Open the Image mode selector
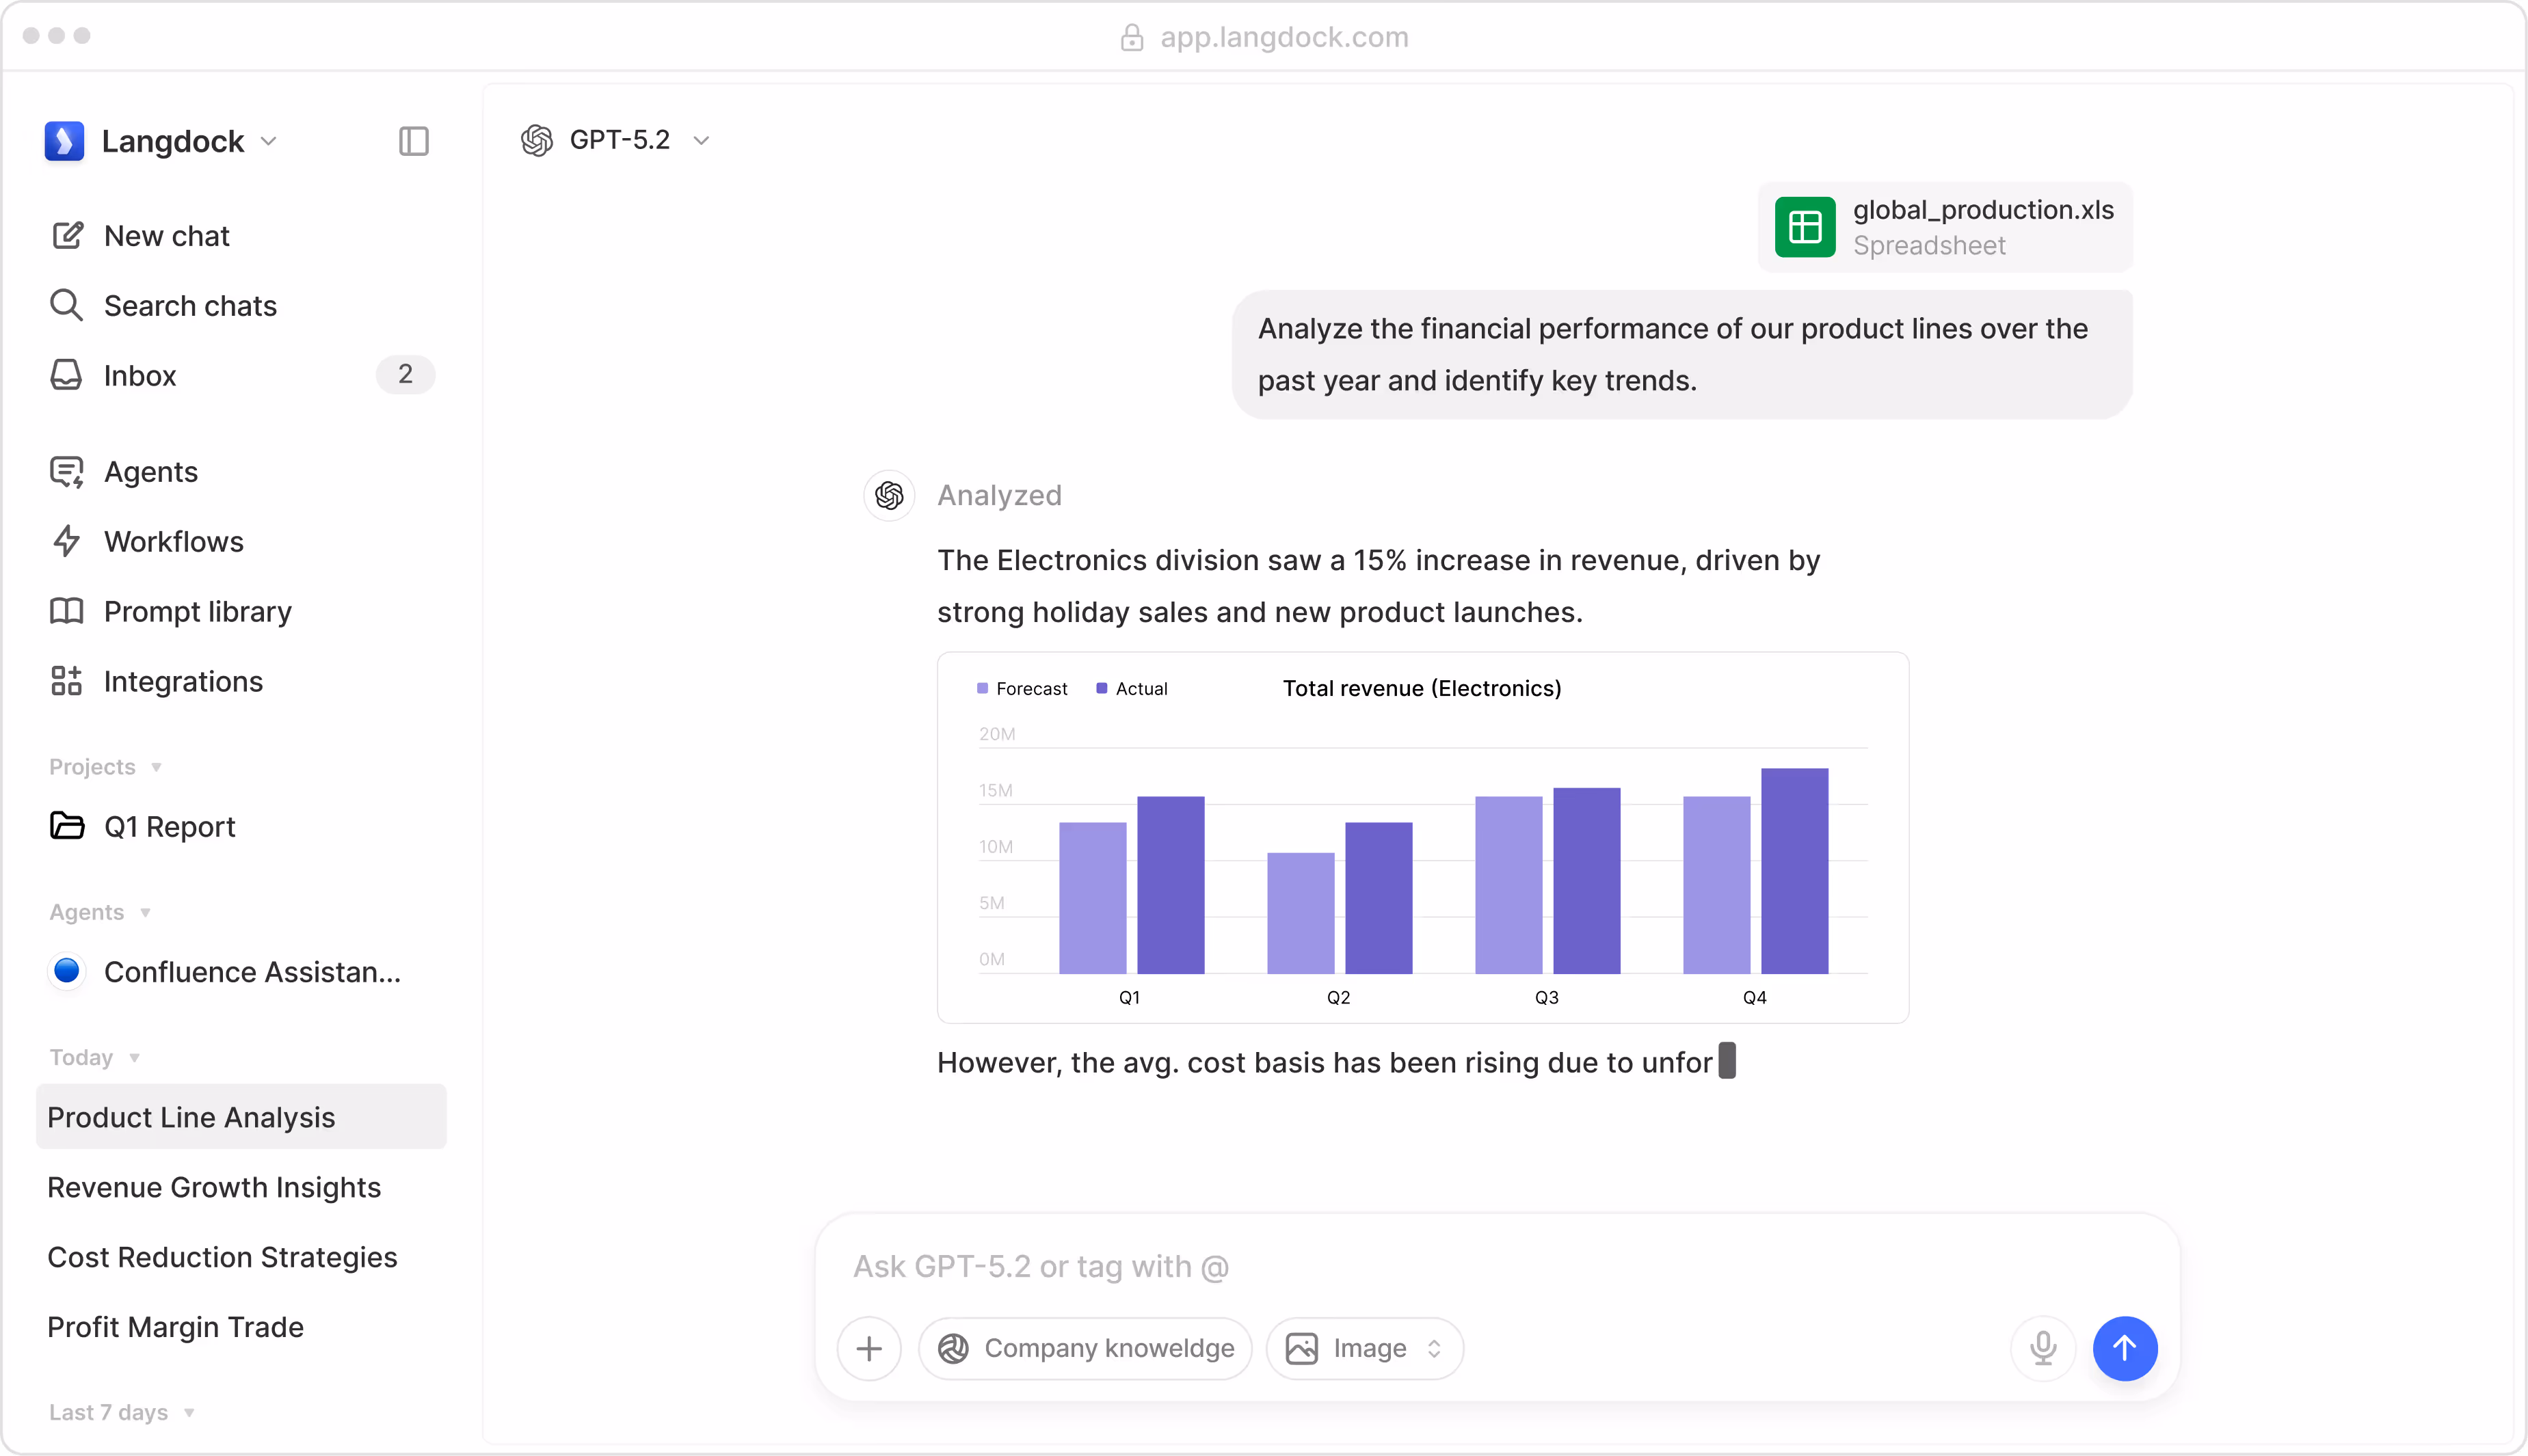Screen dimensions: 2528x1456 click(1364, 1348)
